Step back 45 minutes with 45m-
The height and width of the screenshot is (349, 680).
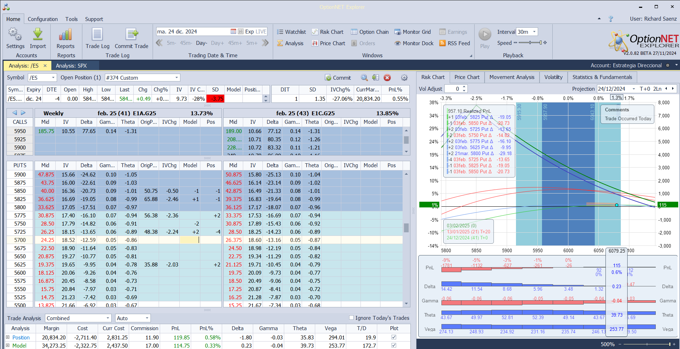point(186,43)
